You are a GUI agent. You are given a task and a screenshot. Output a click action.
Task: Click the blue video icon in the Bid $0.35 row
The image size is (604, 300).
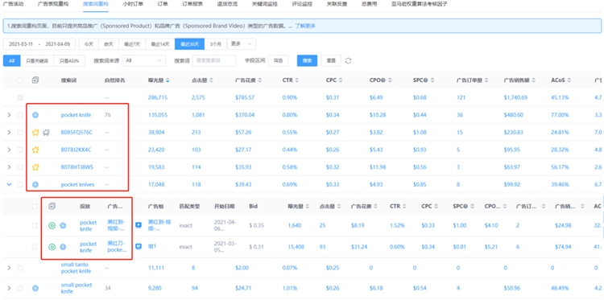point(139,224)
